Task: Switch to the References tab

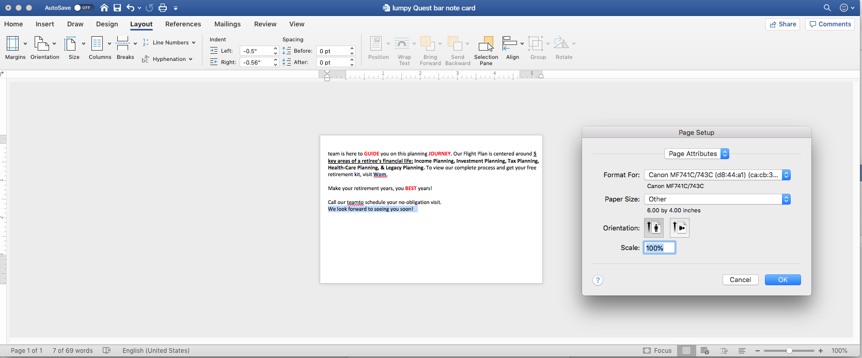Action: (x=183, y=24)
